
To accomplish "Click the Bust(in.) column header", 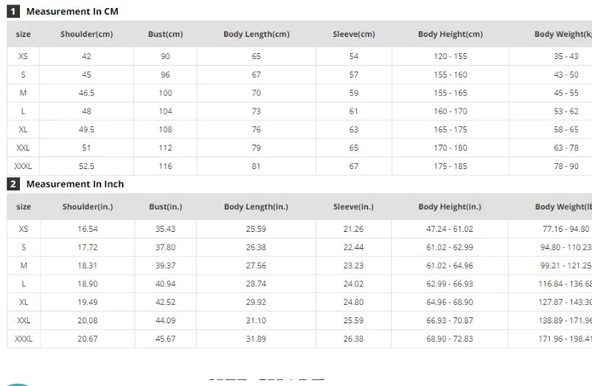I will [166, 207].
